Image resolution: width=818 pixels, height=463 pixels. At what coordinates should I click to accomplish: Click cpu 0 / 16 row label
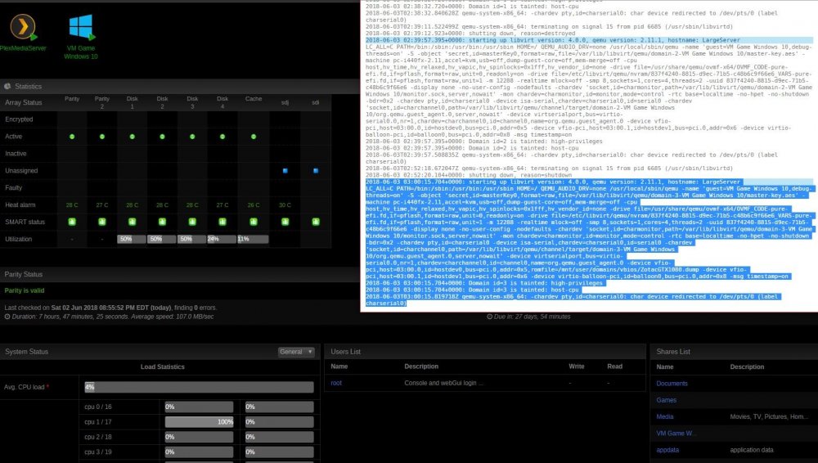click(98, 407)
